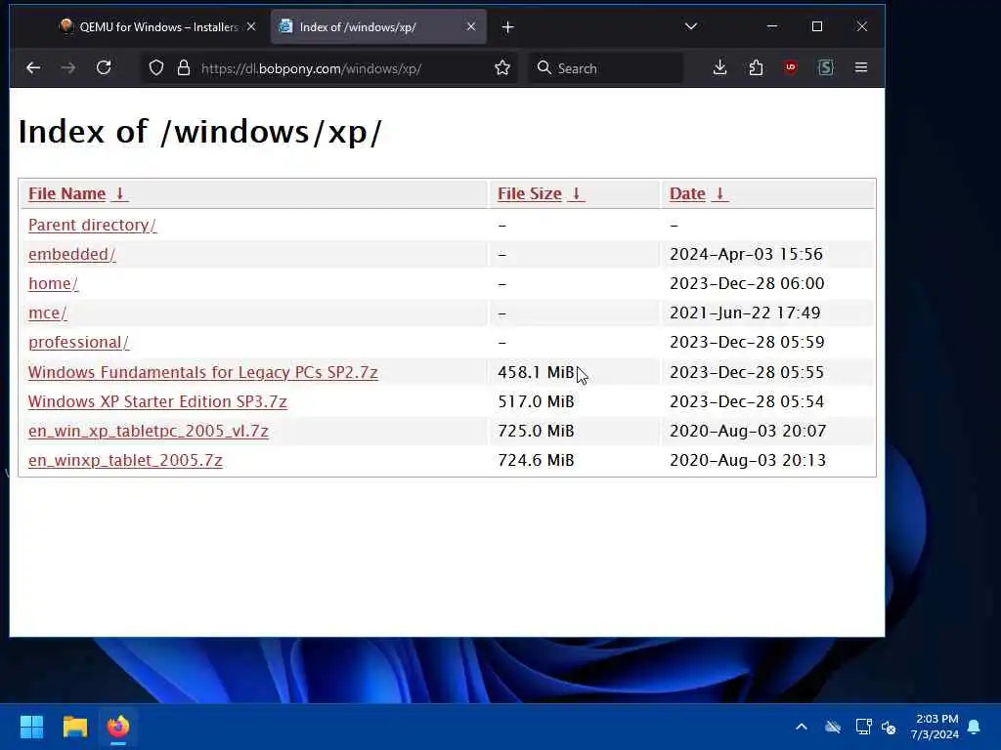
Task: Select the 724.6 MiB size cell
Action: pyautogui.click(x=536, y=460)
